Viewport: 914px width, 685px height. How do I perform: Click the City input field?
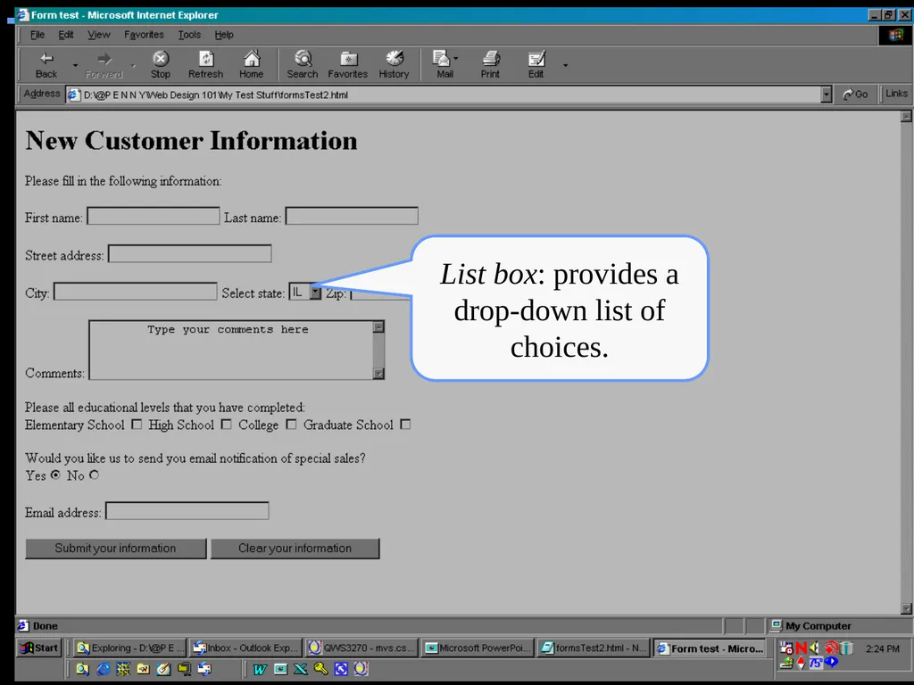tap(136, 292)
